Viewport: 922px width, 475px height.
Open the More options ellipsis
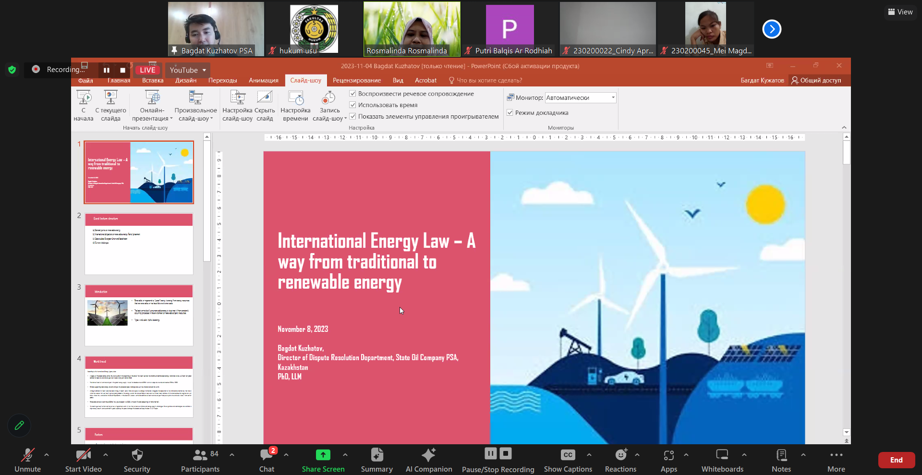click(836, 455)
